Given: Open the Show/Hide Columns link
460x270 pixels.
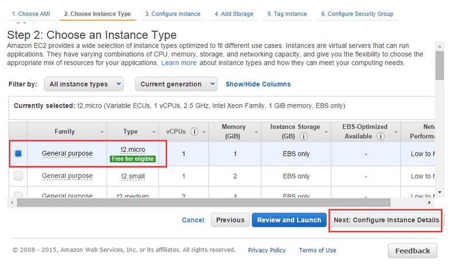Looking at the screenshot, I should (258, 84).
